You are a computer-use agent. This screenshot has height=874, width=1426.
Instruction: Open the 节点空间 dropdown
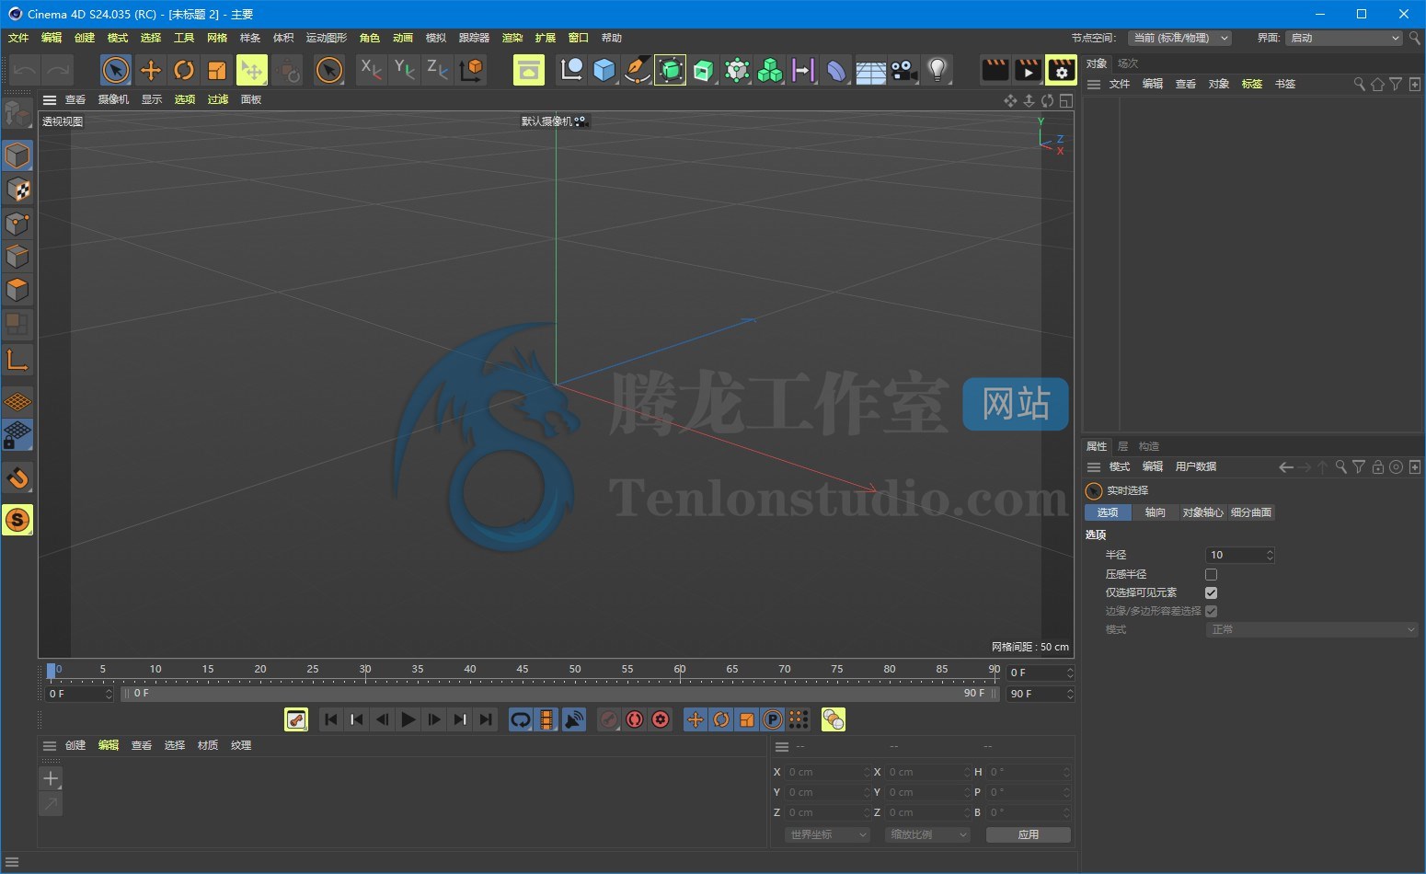tap(1180, 38)
